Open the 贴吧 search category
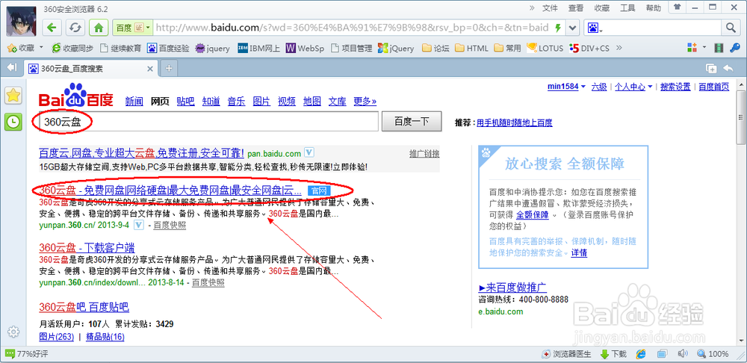747x363 pixels. [x=185, y=101]
